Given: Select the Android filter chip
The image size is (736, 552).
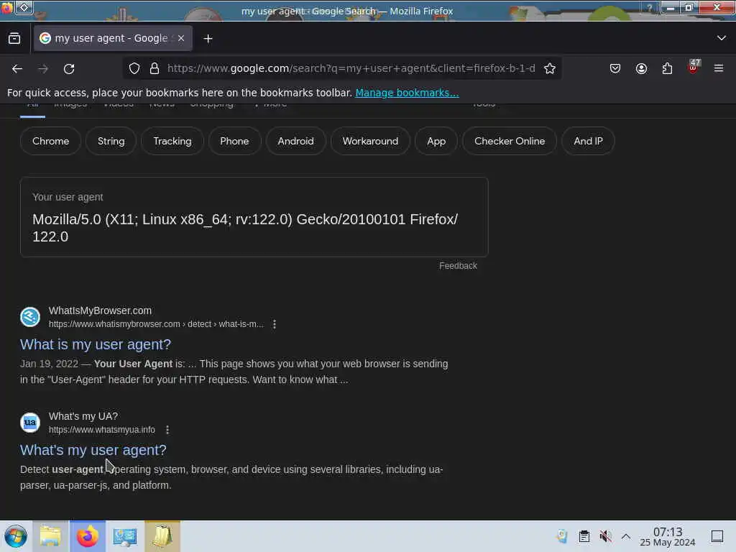Looking at the screenshot, I should pos(295,141).
